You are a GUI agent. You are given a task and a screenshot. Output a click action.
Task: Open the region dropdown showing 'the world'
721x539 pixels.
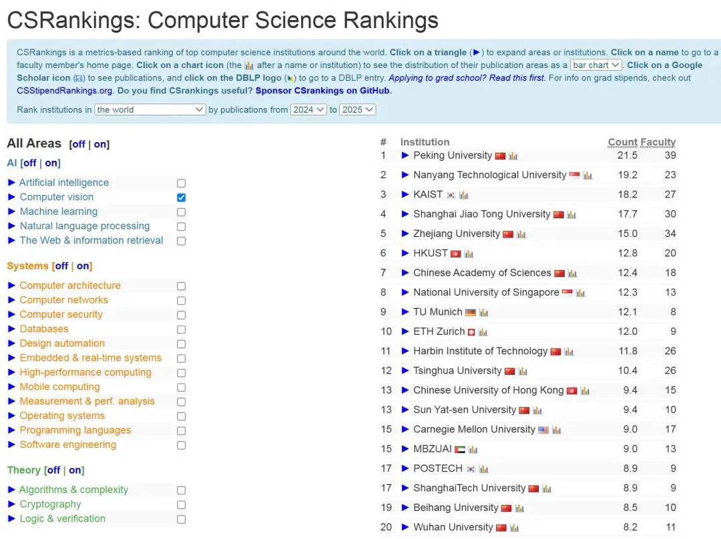150,109
